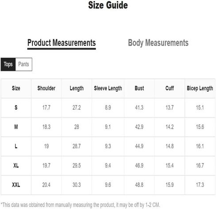Image resolution: width=216 pixels, height=209 pixels.
Task: Select the L size row label
Action: tap(16, 146)
